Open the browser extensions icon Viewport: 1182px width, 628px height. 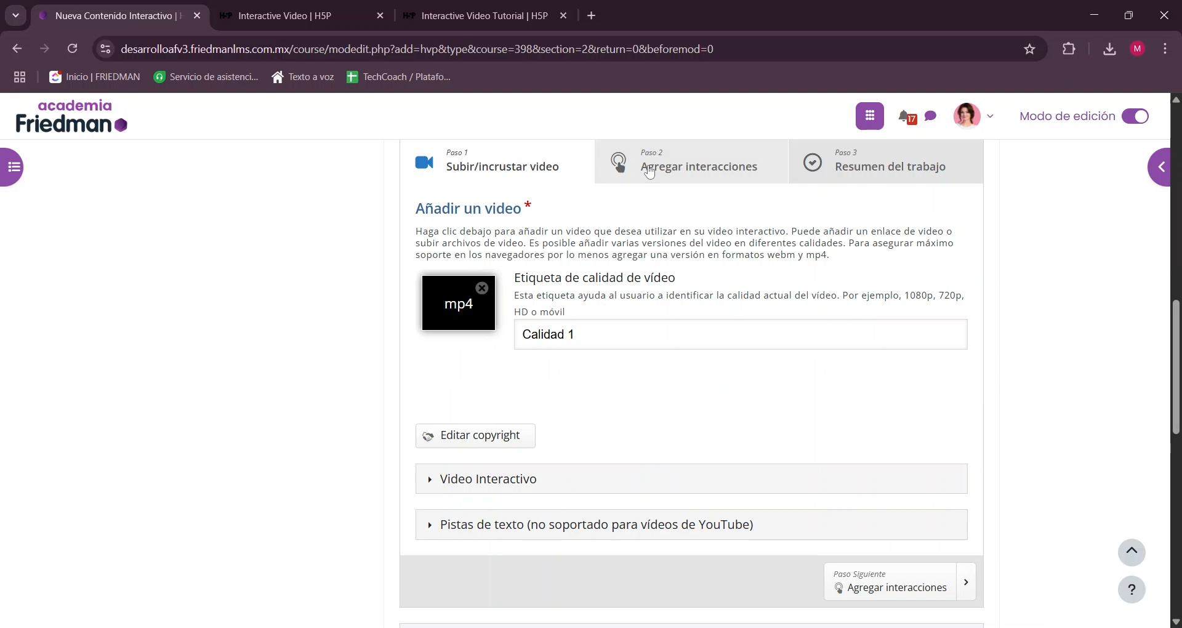1069,49
